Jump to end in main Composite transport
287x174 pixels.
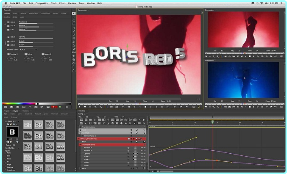[x=168, y=107]
